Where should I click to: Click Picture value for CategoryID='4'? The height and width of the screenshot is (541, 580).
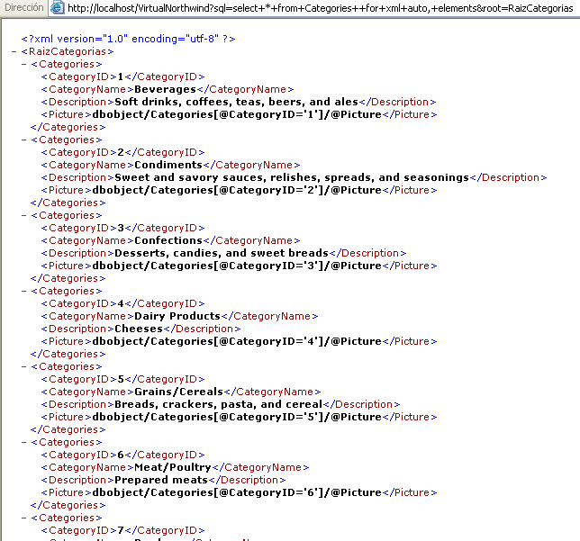(x=237, y=341)
